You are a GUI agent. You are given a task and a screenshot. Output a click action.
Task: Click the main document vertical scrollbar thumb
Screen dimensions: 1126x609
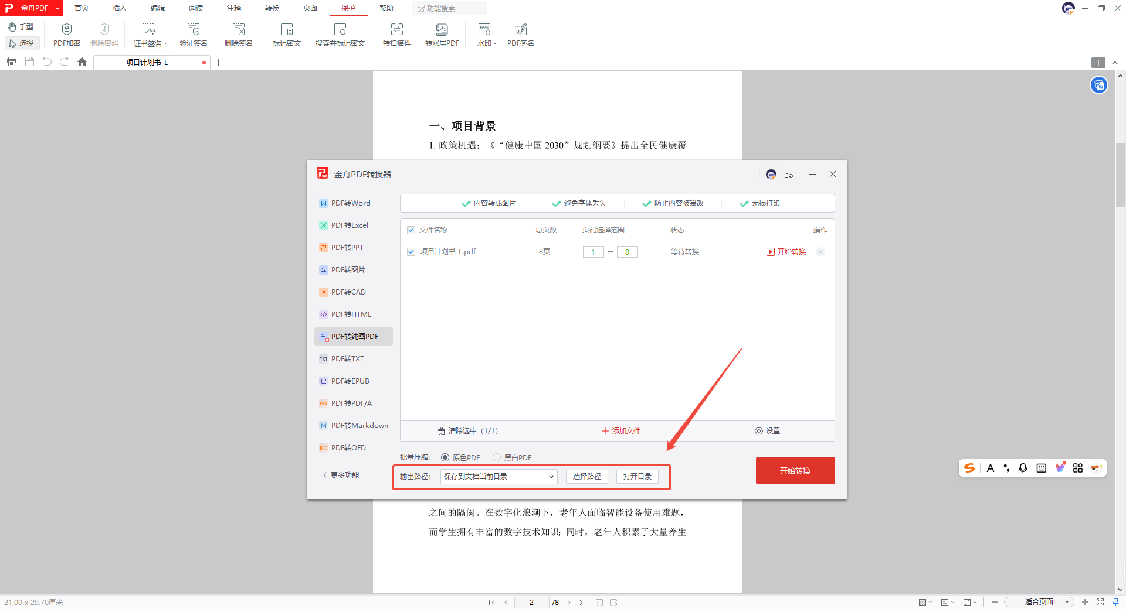click(1120, 175)
